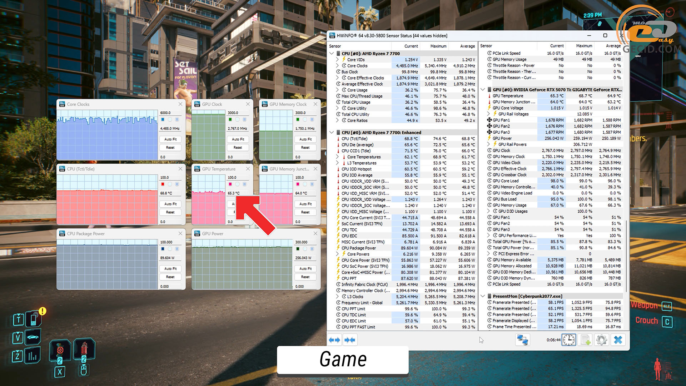686x386 pixels.
Task: Open the red color swatch in CPU (Tctl/Tdie) graph
Action: pos(163,184)
